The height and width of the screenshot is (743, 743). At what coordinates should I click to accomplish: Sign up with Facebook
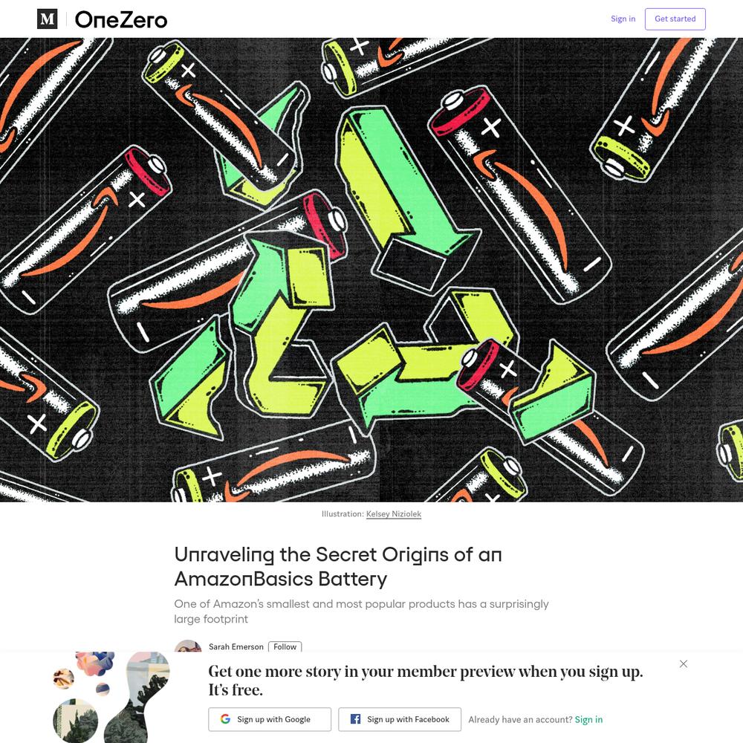click(400, 719)
